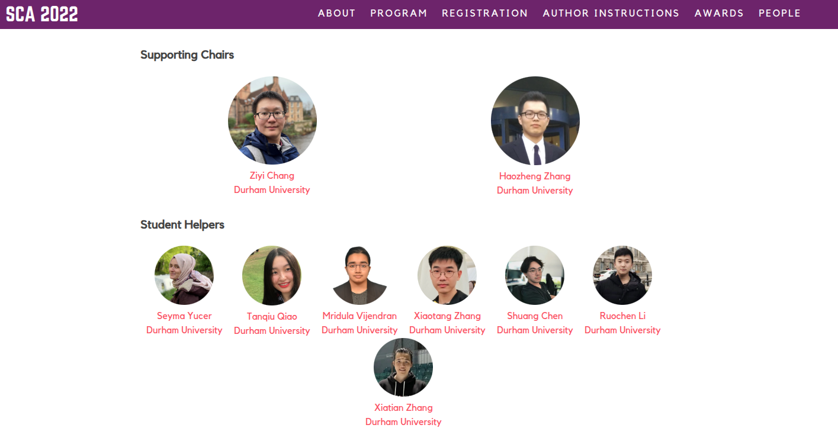This screenshot has height=444, width=838.
Task: Click Shuang Chen's profile photo
Action: [535, 275]
